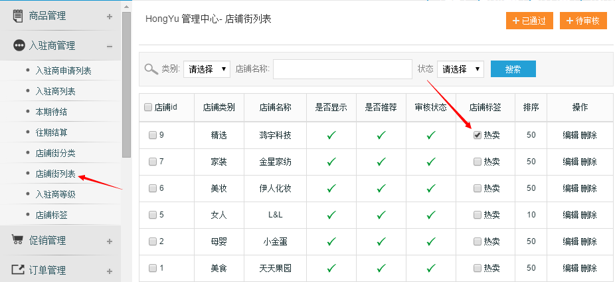
Task: Open the 类别 请选择 dropdown
Action: tap(207, 69)
